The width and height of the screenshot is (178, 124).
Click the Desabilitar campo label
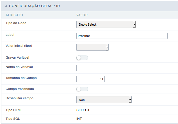[x=20, y=98]
